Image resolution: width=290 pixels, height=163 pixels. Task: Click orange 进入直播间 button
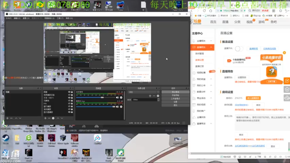click(x=253, y=98)
